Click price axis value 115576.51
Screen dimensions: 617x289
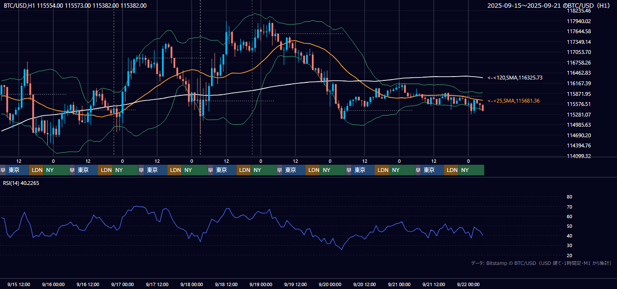click(x=579, y=104)
